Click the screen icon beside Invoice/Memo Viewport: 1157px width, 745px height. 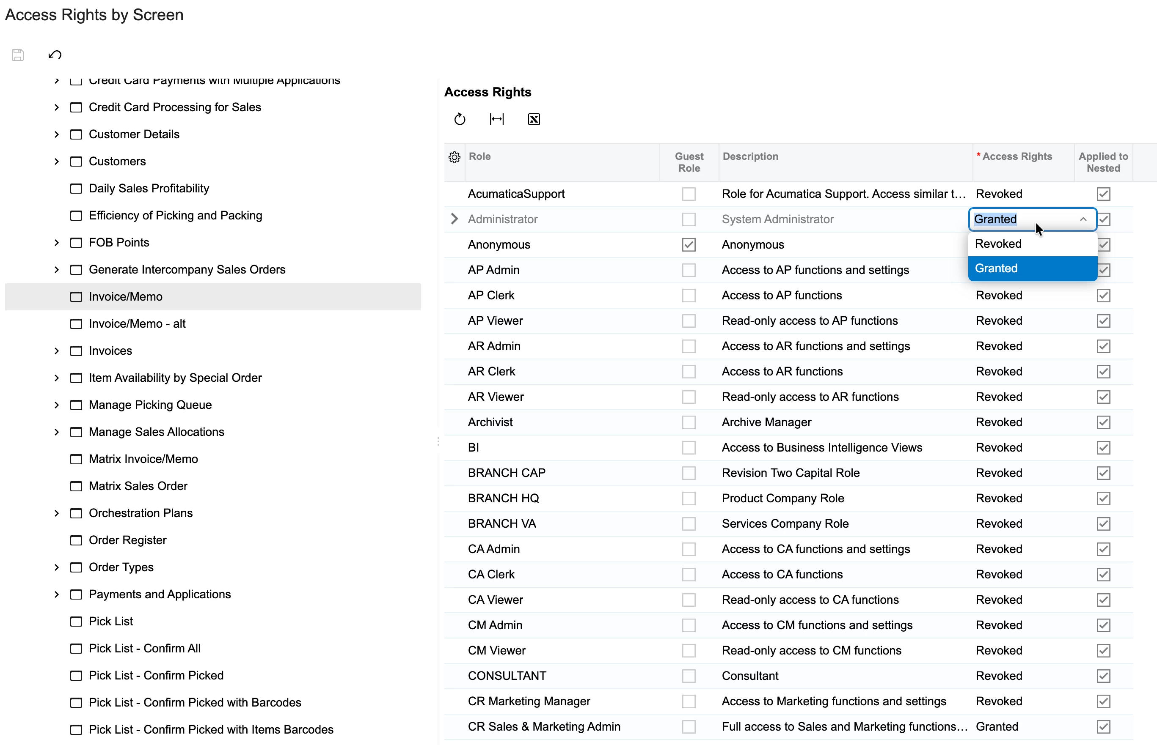click(x=76, y=296)
